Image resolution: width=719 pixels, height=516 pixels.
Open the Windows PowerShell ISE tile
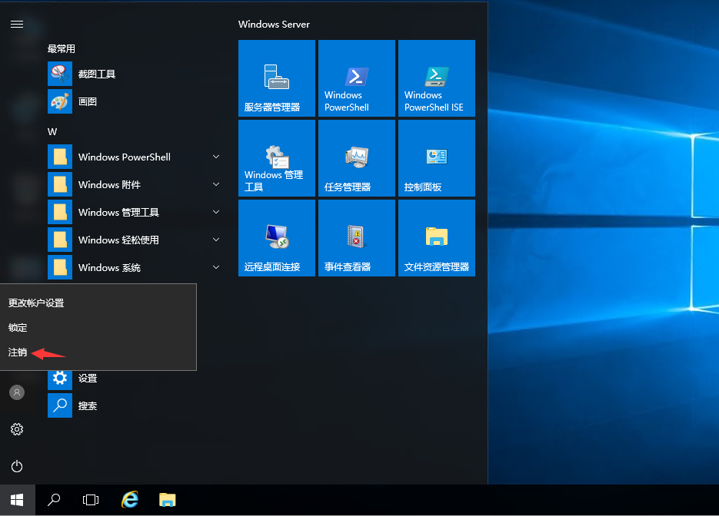[x=437, y=78]
